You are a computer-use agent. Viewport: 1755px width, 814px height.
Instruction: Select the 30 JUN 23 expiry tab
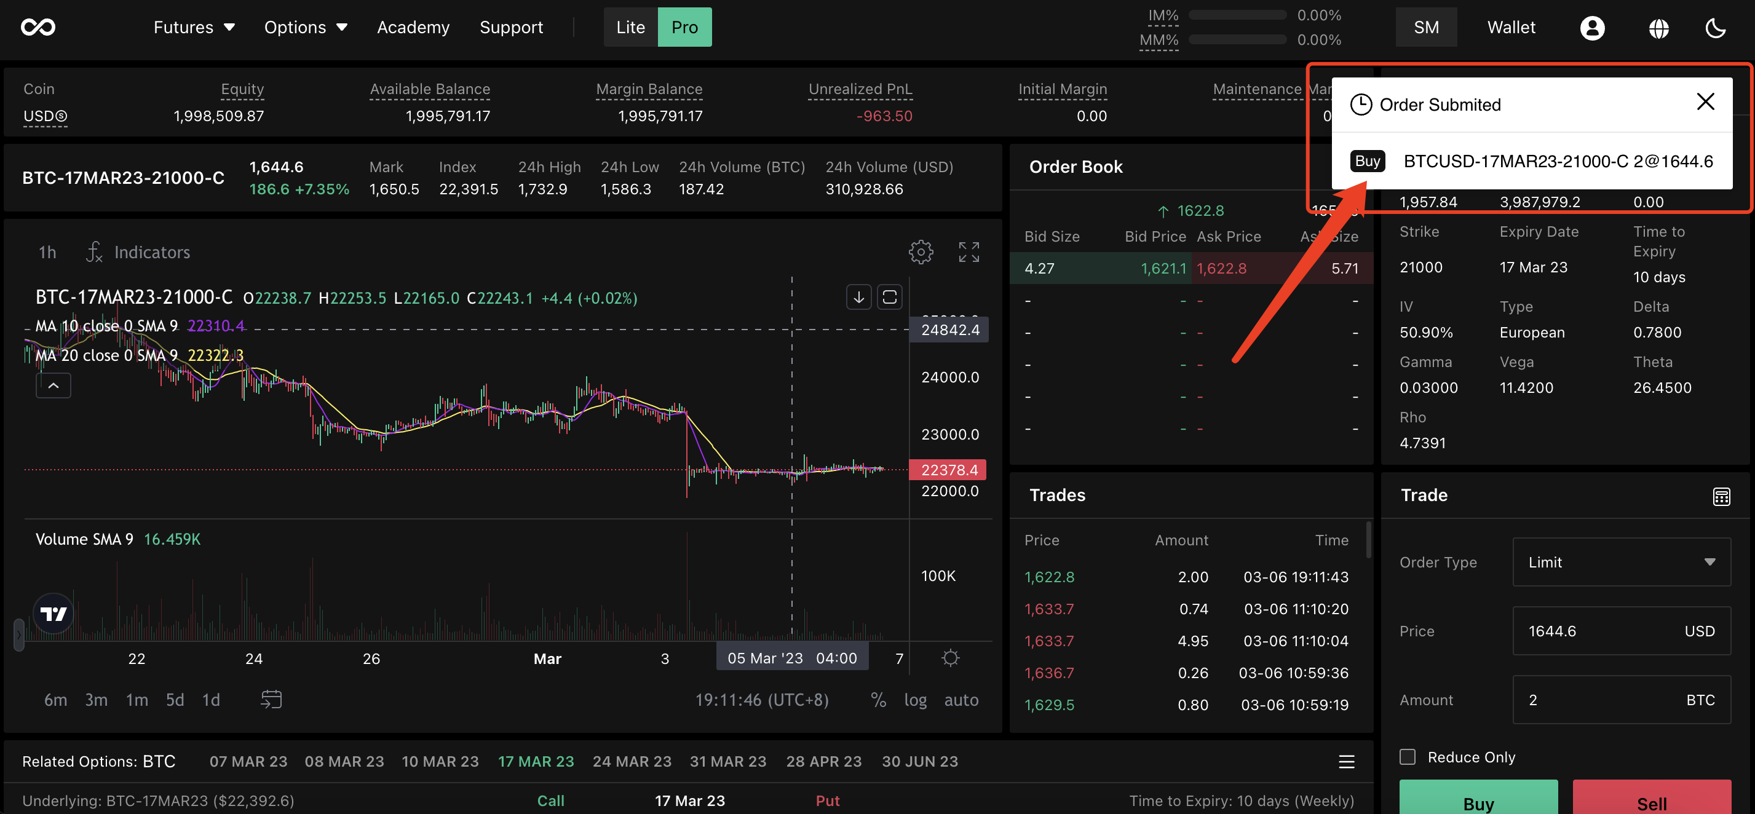(x=920, y=762)
